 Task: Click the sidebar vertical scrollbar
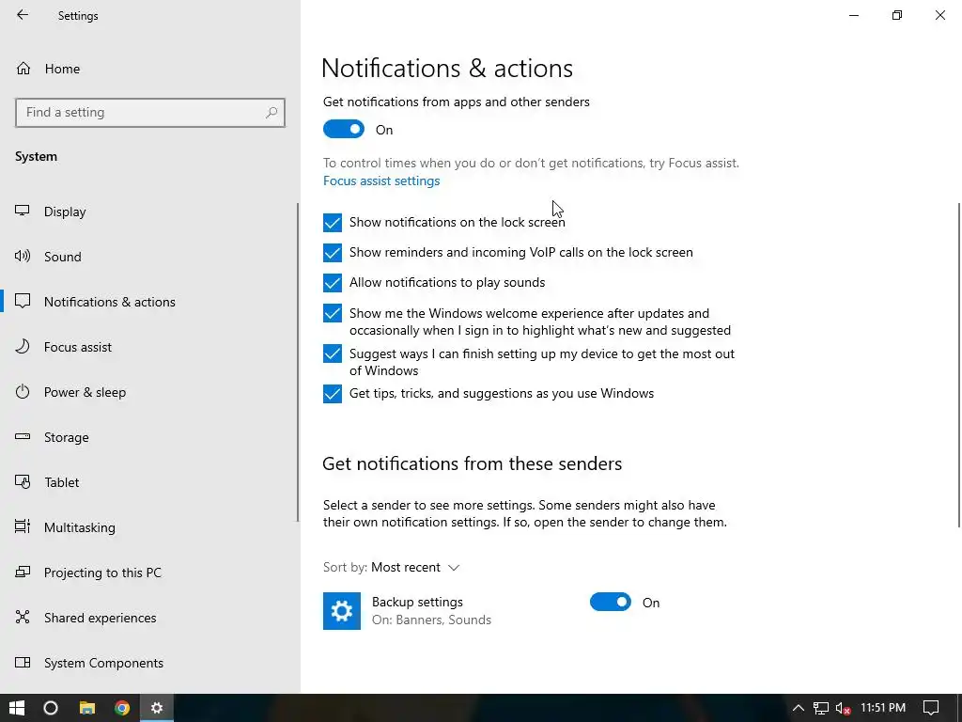click(x=298, y=362)
